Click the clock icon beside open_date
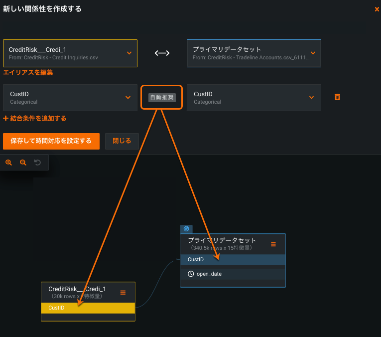Viewport: 381px width, 337px height. click(x=191, y=274)
